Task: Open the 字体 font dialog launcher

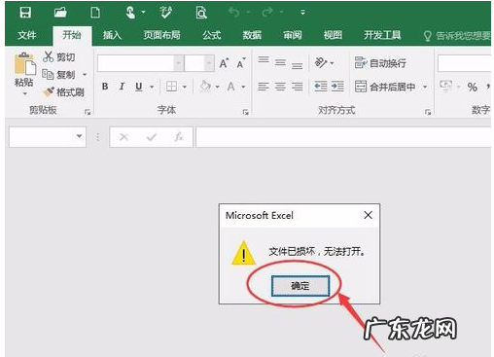Action: (245, 112)
